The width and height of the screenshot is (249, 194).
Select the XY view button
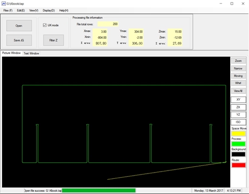[x=238, y=100]
